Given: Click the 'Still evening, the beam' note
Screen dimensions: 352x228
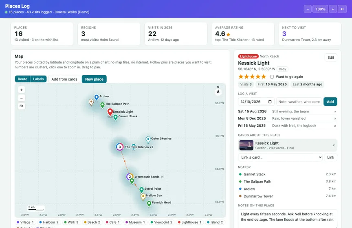Looking at the screenshot, I should click(x=290, y=112).
